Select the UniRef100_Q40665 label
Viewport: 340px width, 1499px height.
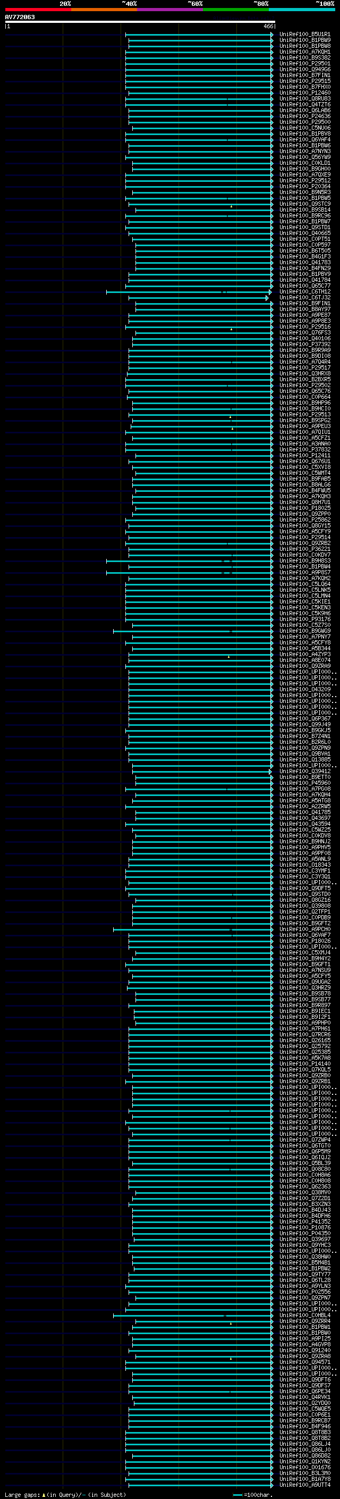(304, 233)
